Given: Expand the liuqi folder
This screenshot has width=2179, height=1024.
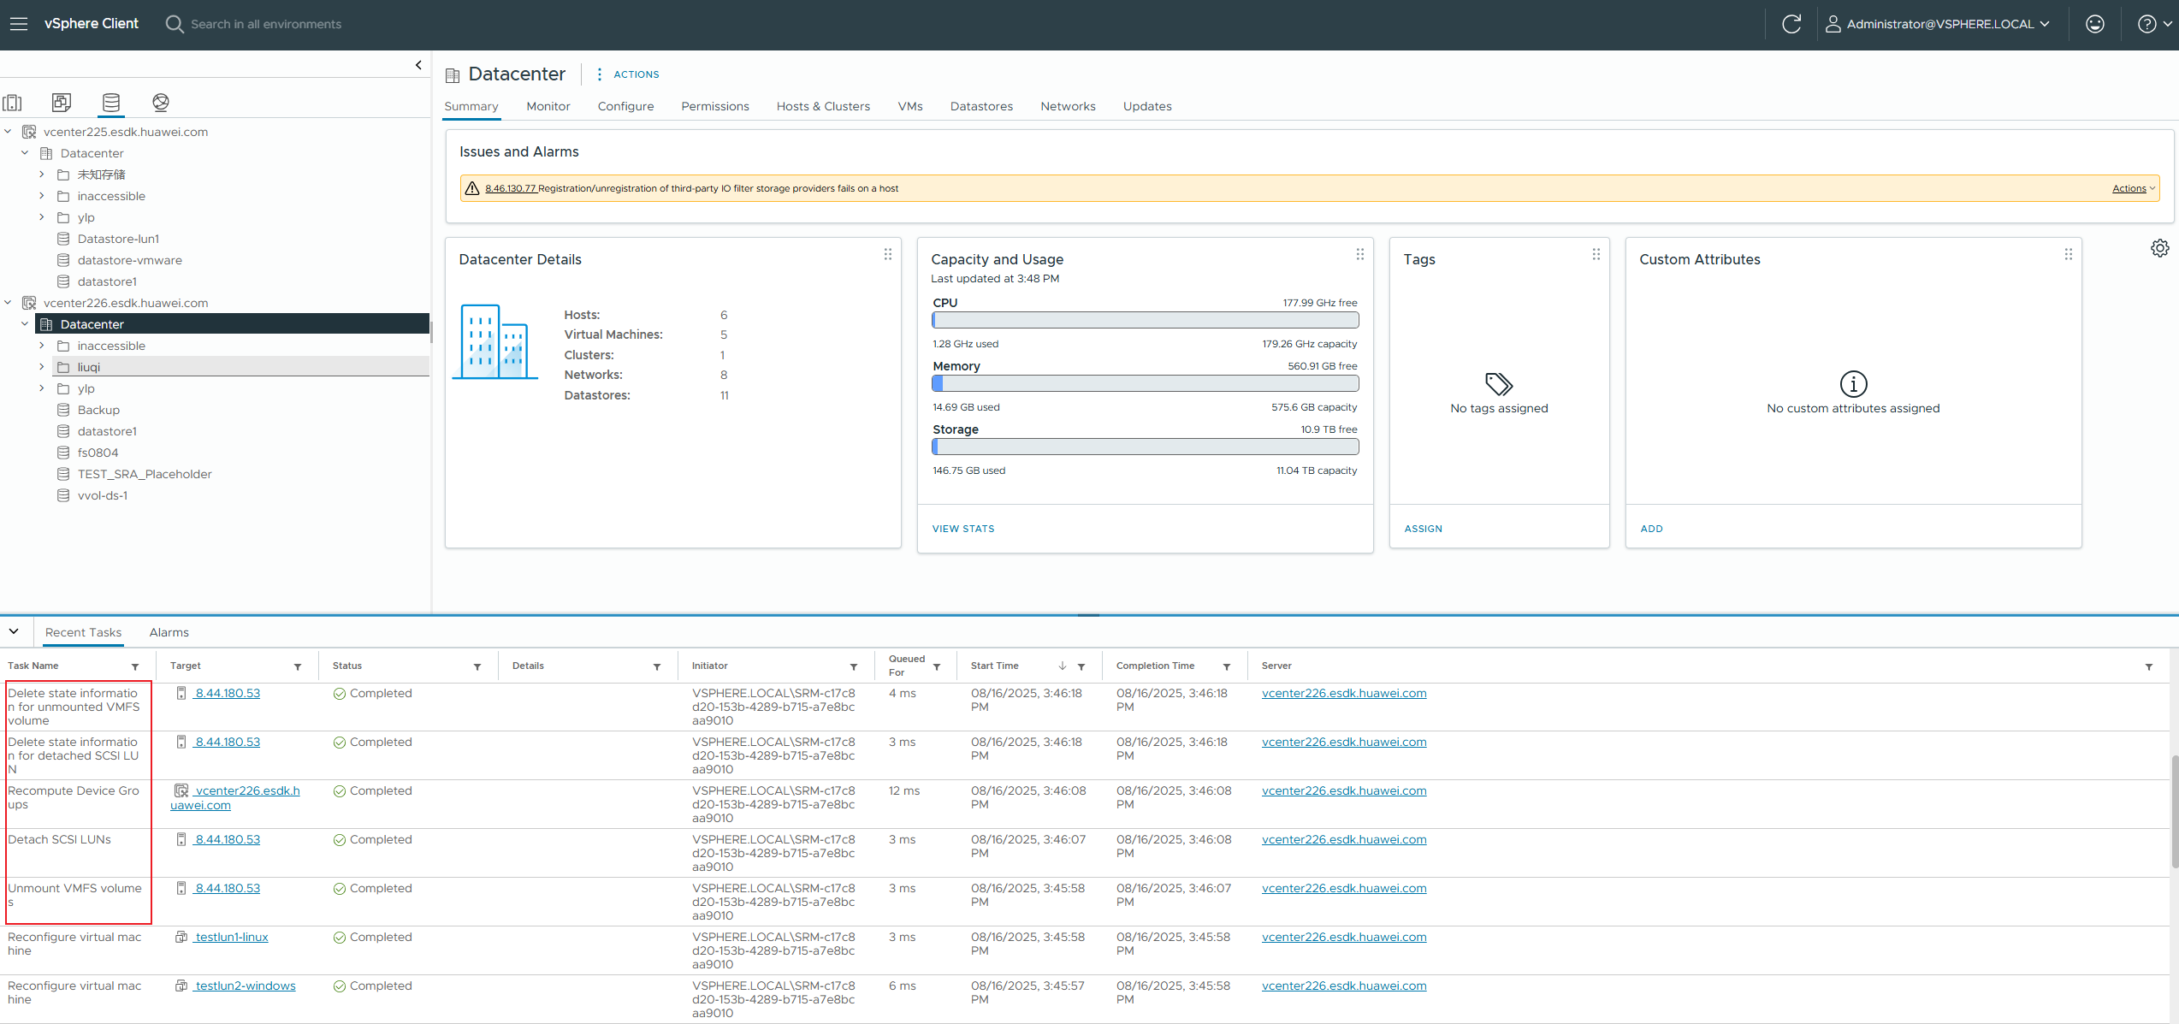Looking at the screenshot, I should coord(41,367).
